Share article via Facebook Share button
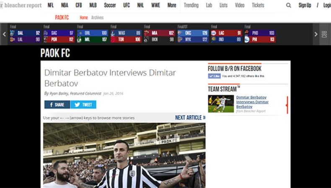The image size is (331, 188). coord(57,104)
